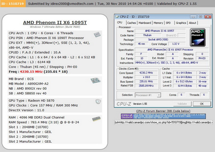
Task: Open the Memory tab
Action: [x=158, y=23]
